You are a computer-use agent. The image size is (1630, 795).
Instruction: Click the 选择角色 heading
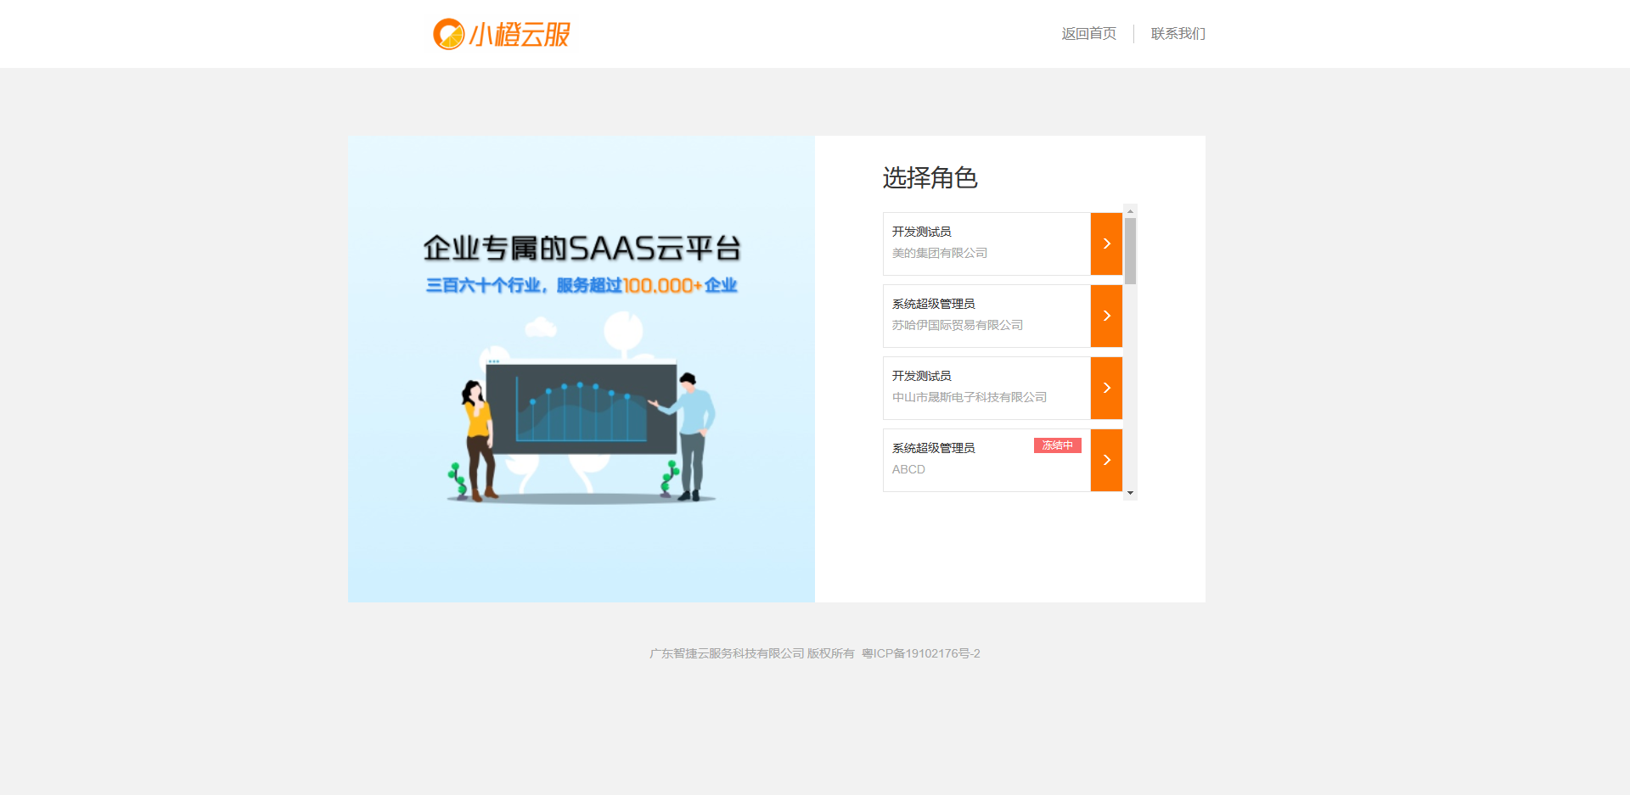(930, 177)
